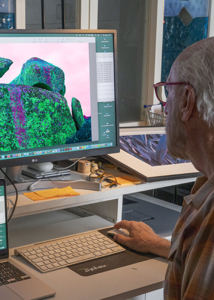
Task: Click the Share button in Preview's toolbar
Action: click(46, 39)
